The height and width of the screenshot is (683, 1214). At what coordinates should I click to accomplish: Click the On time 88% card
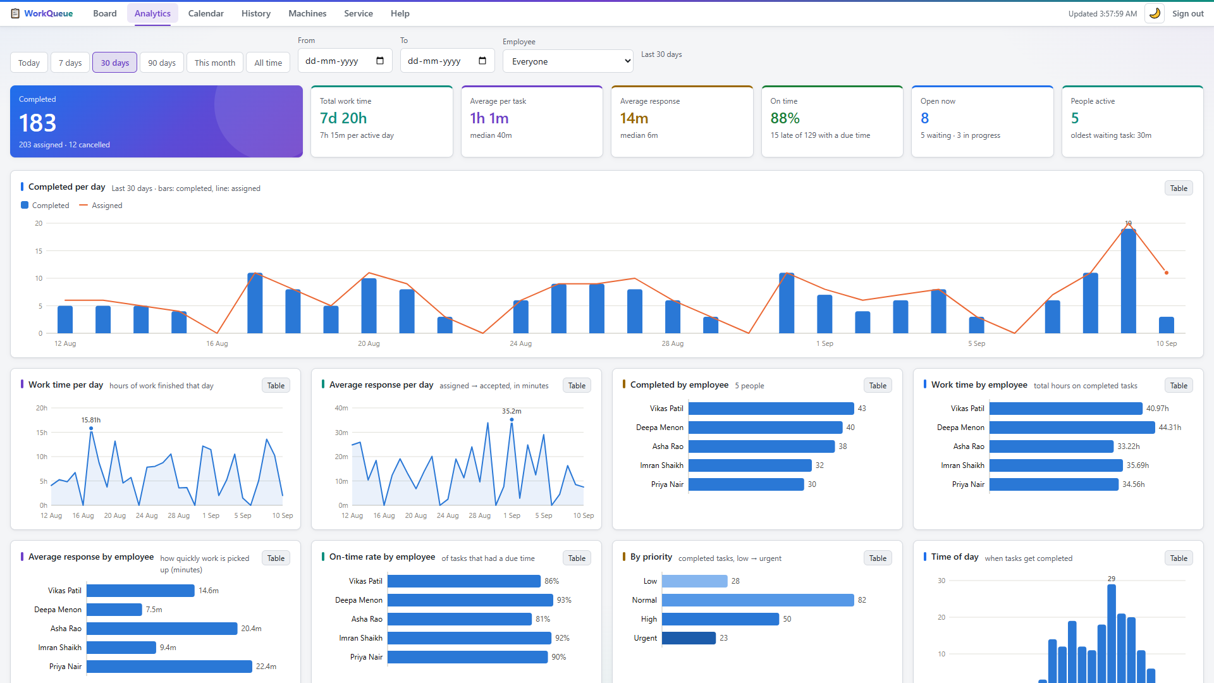click(832, 121)
